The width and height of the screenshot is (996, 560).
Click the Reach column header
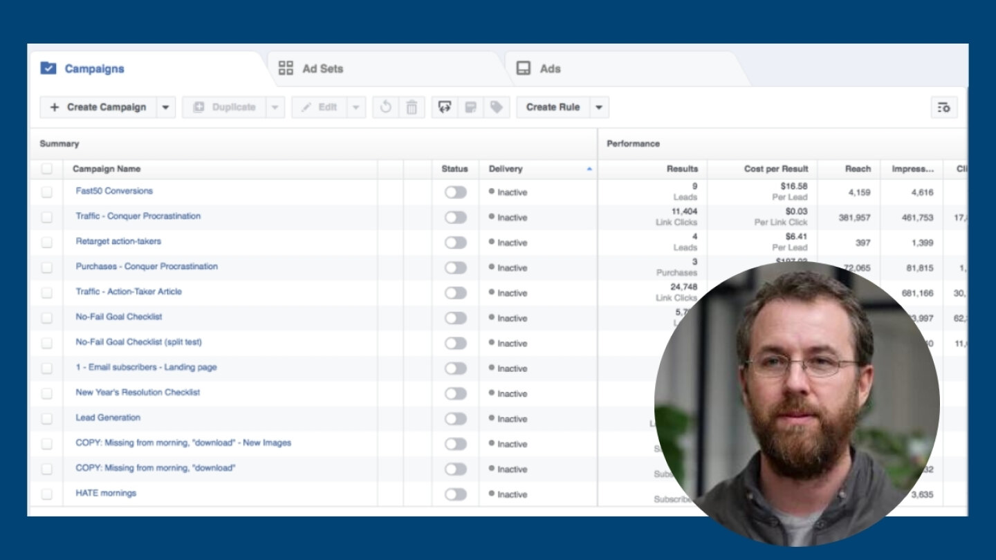pyautogui.click(x=858, y=169)
